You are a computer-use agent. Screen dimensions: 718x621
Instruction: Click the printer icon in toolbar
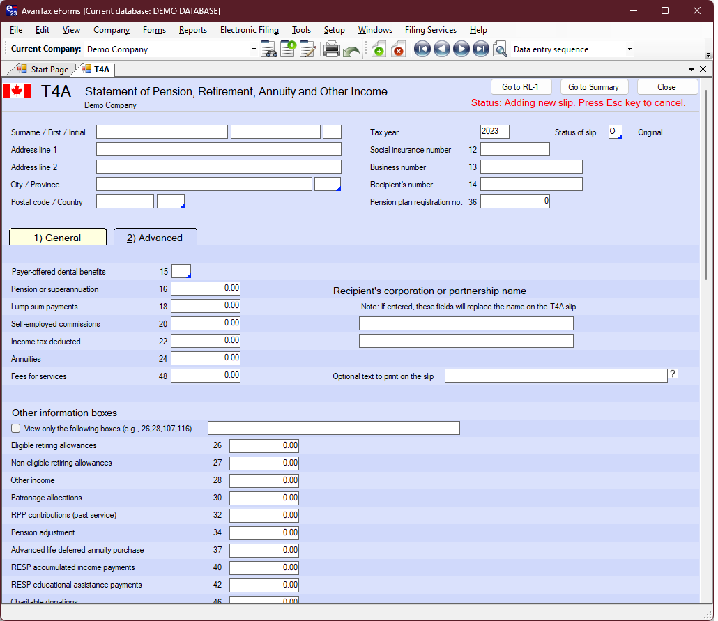[332, 49]
